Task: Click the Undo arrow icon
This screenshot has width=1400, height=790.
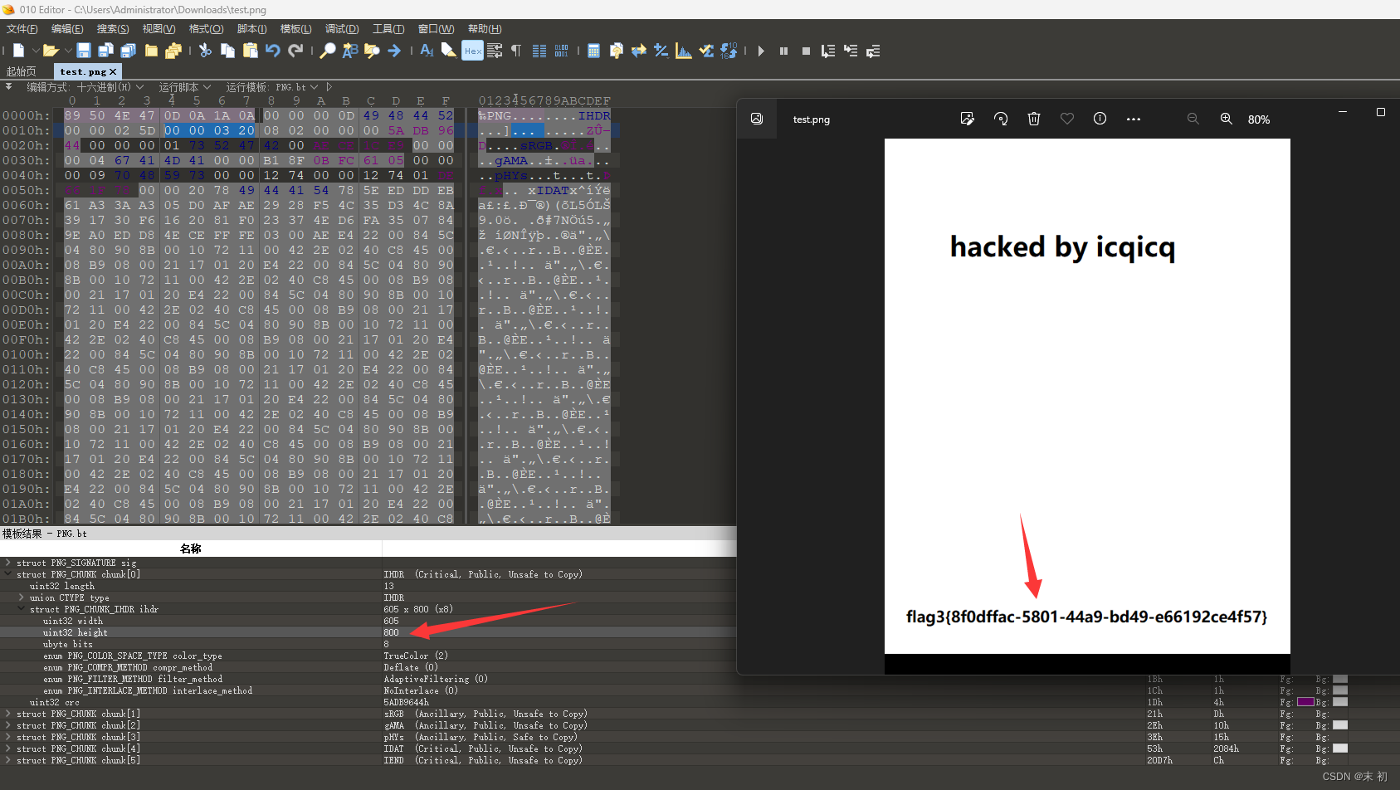Action: click(x=273, y=51)
